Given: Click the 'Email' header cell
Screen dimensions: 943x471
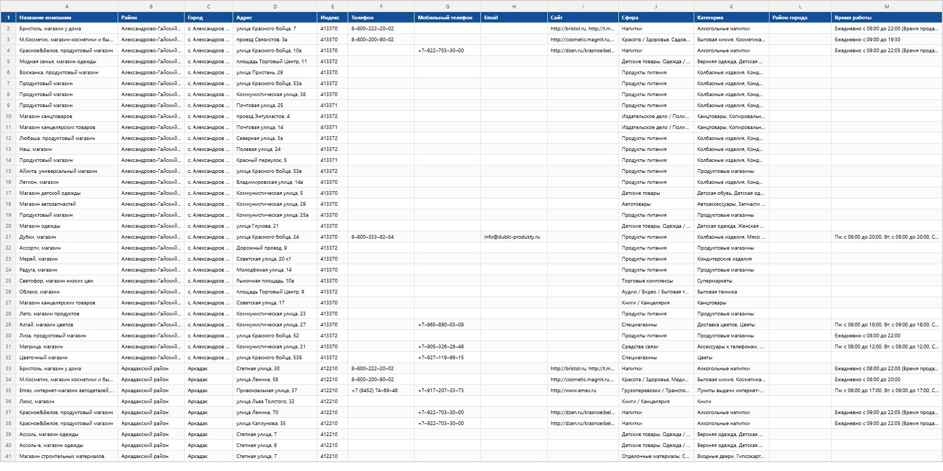Looking at the screenshot, I should (x=514, y=18).
